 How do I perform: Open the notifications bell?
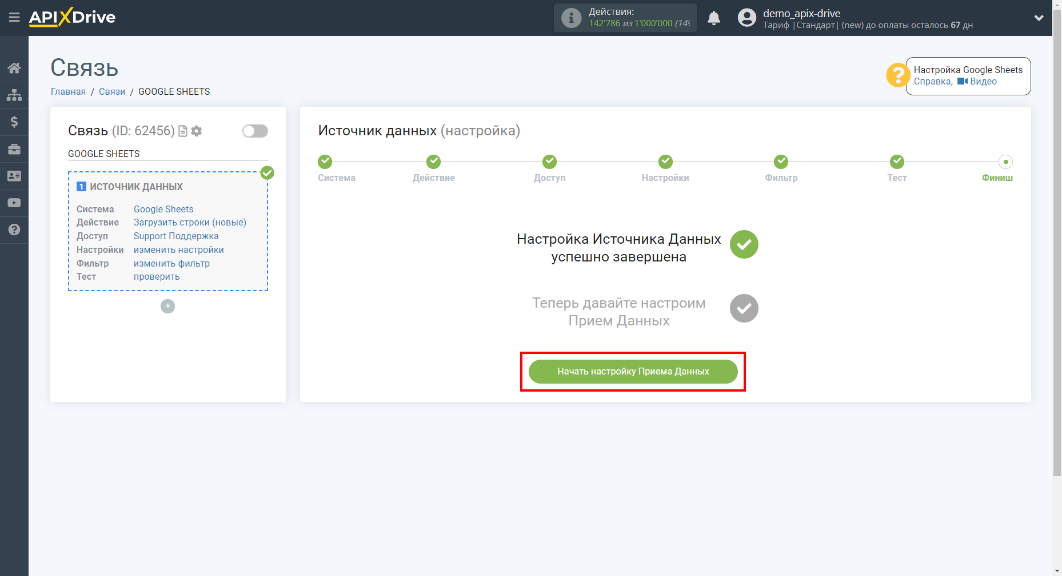pos(714,18)
